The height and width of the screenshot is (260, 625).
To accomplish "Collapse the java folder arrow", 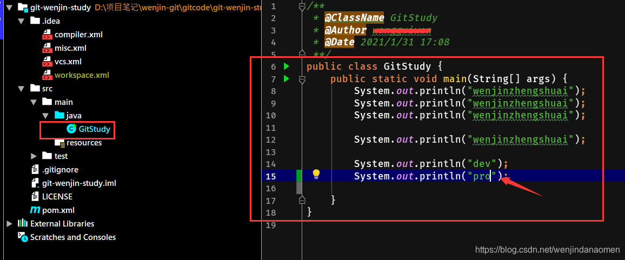I will (x=46, y=116).
